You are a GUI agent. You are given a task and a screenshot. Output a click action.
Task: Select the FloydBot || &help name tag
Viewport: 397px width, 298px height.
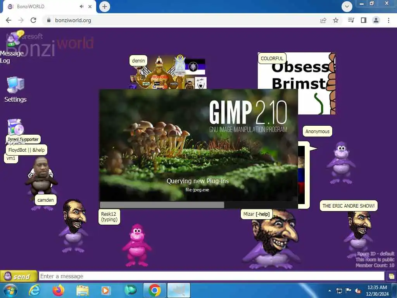click(26, 150)
